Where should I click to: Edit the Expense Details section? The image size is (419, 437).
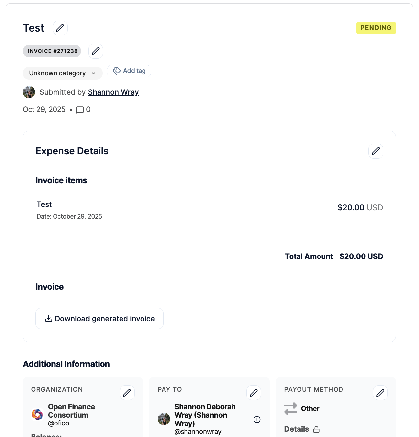tap(376, 151)
